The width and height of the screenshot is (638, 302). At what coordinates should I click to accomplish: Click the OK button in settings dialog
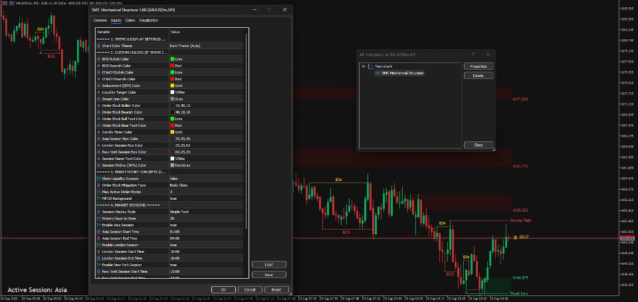coord(223,290)
